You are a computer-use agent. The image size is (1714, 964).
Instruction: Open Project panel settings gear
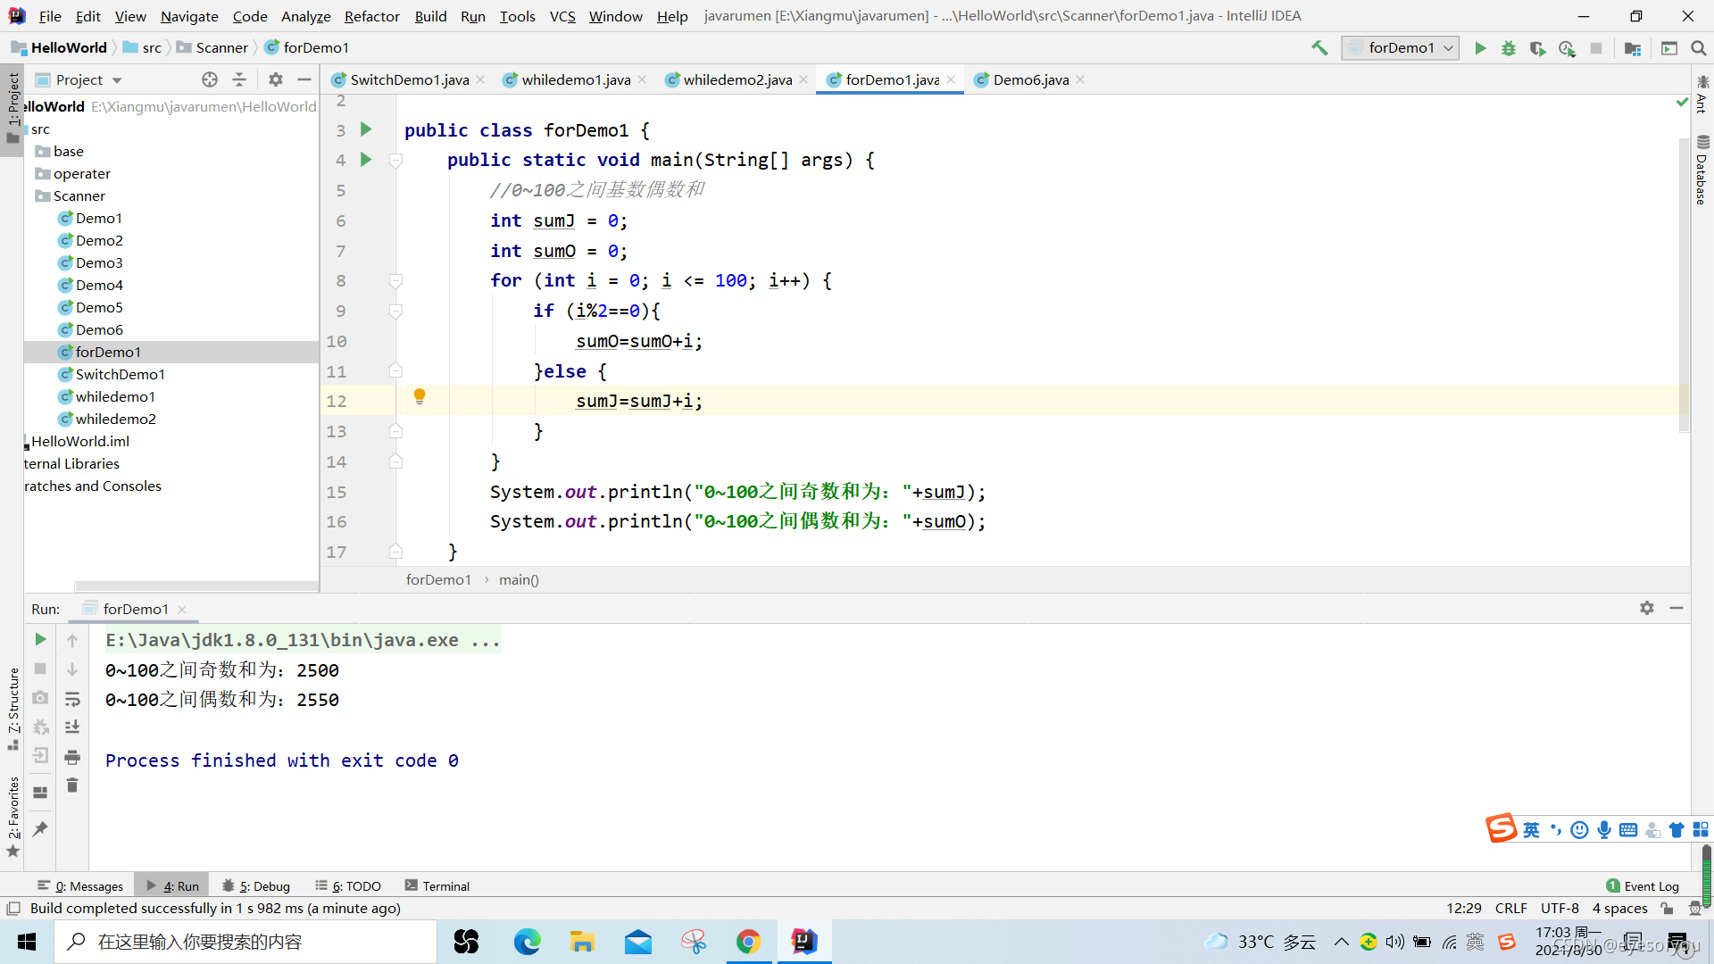click(276, 79)
